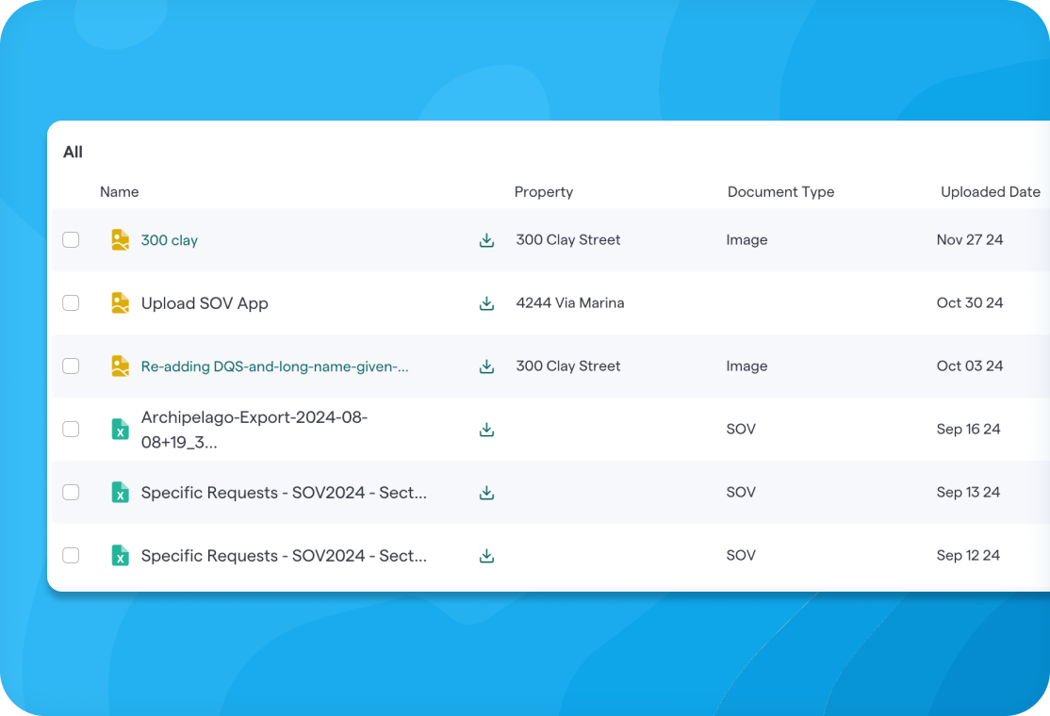1050x716 pixels.
Task: Click the image file icon for Upload SOV App
Action: click(121, 303)
